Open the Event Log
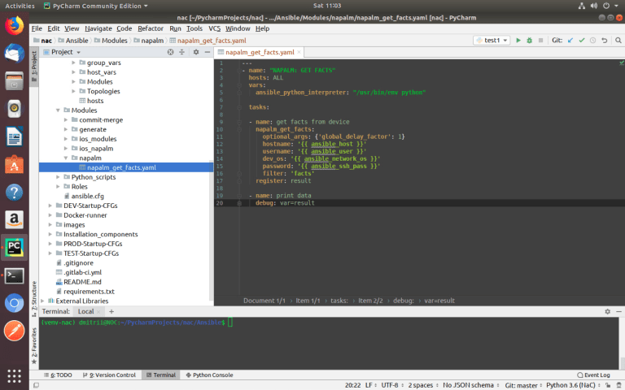Screen dimensions: 625x390 593,375
